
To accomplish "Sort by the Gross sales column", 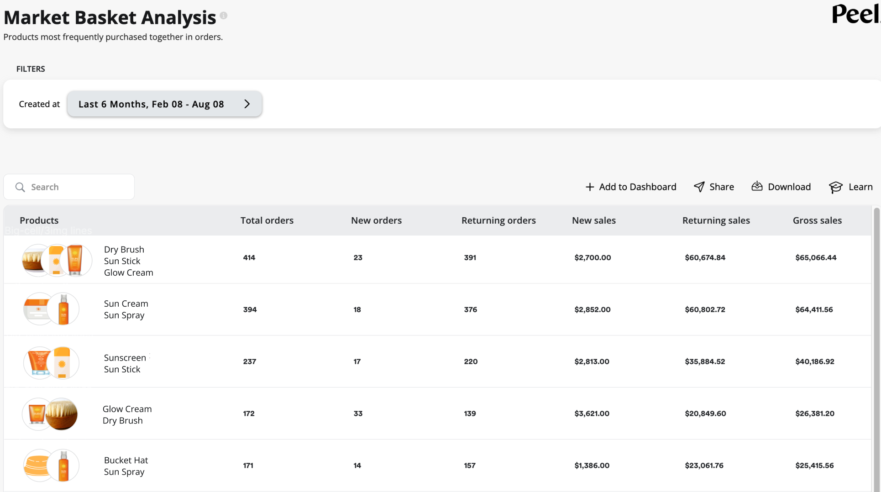I will click(817, 220).
